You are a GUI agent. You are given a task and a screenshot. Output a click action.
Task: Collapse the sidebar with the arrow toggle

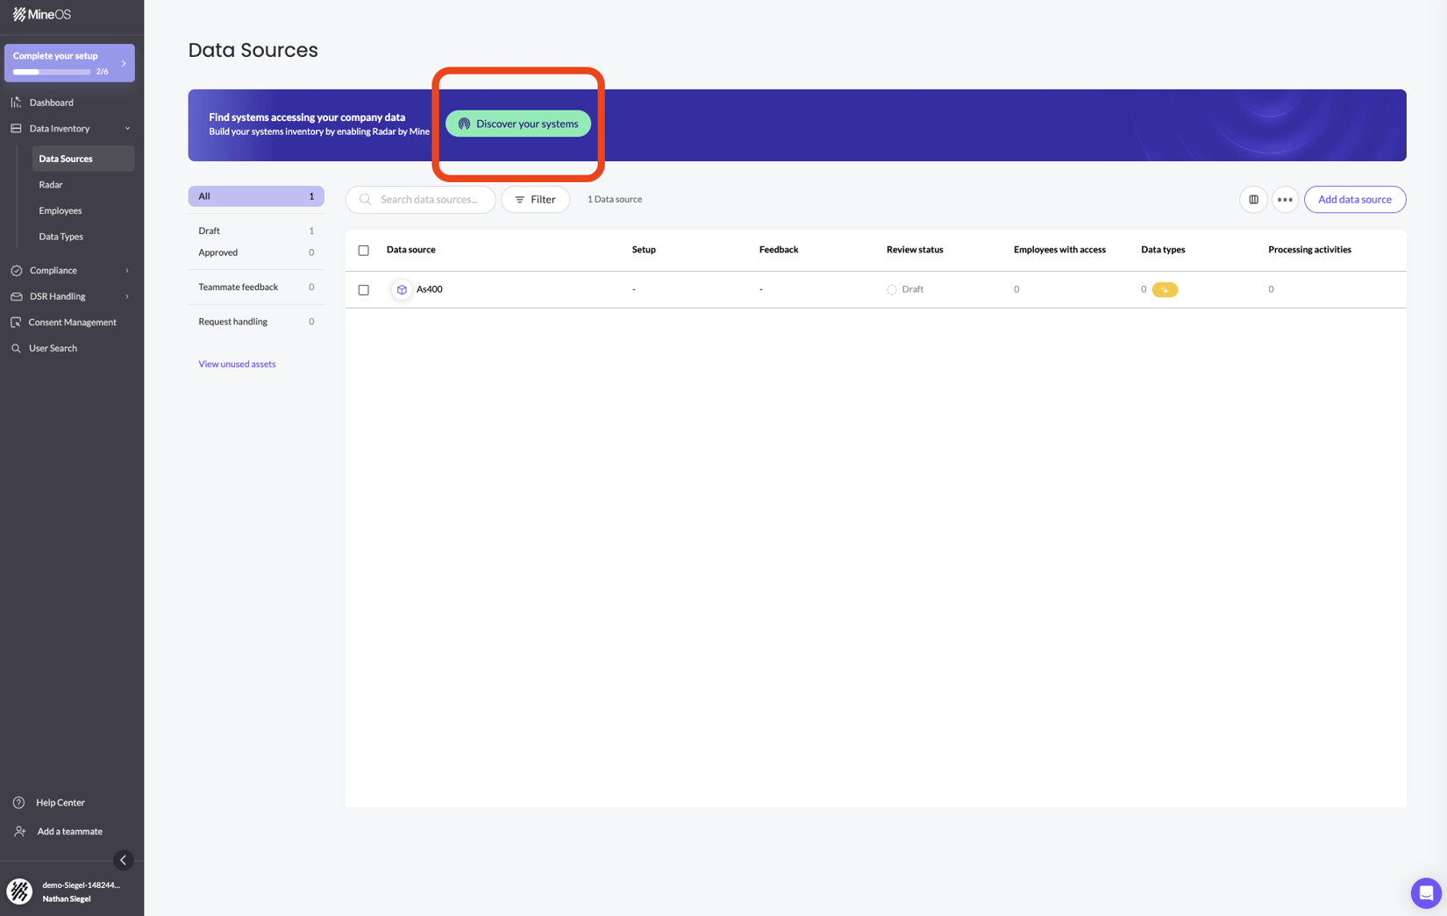coord(123,860)
